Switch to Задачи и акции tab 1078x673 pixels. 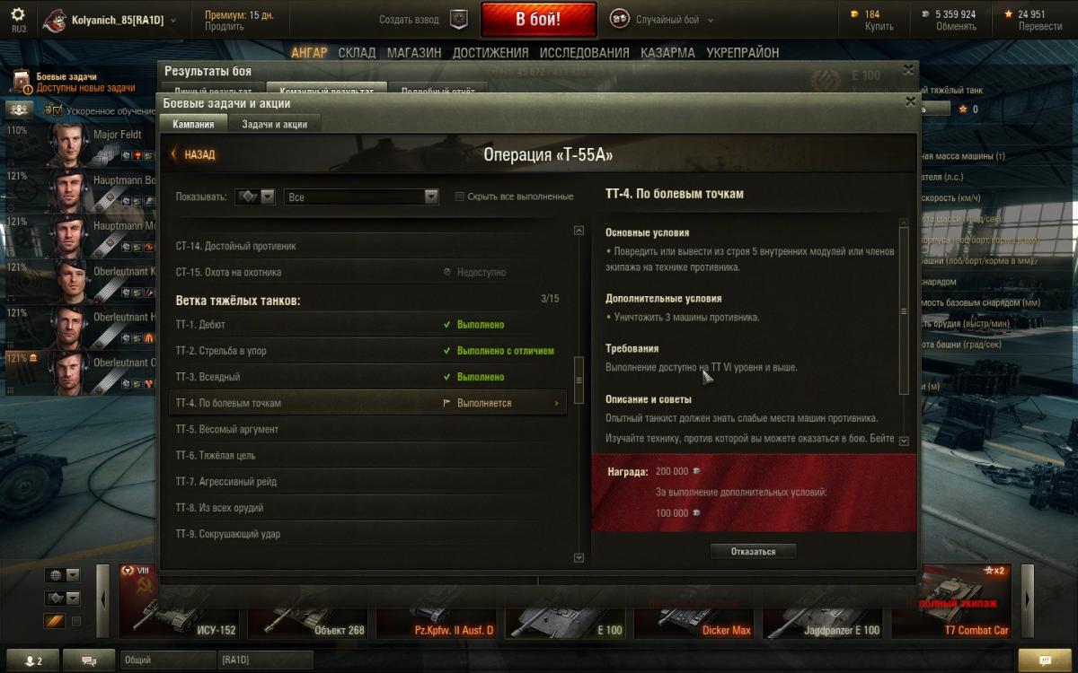(x=274, y=125)
